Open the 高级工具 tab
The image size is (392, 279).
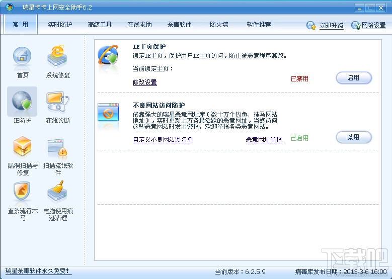pyautogui.click(x=100, y=25)
